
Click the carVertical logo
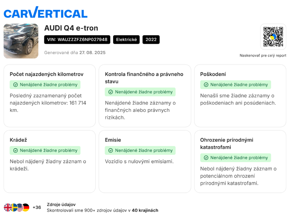click(46, 12)
